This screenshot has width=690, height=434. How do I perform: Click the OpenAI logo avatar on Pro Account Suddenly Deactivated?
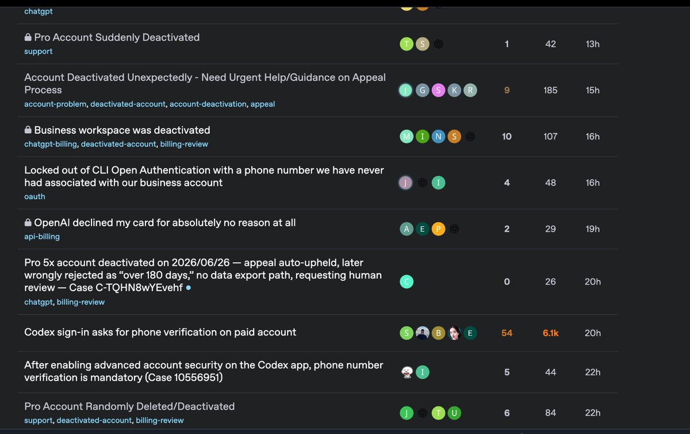tap(438, 44)
